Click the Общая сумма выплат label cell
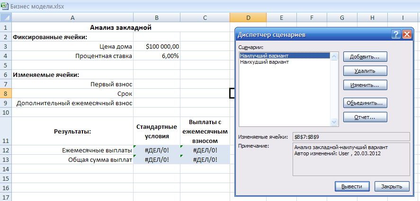The width and height of the screenshot is (420, 201). pyautogui.click(x=72, y=159)
